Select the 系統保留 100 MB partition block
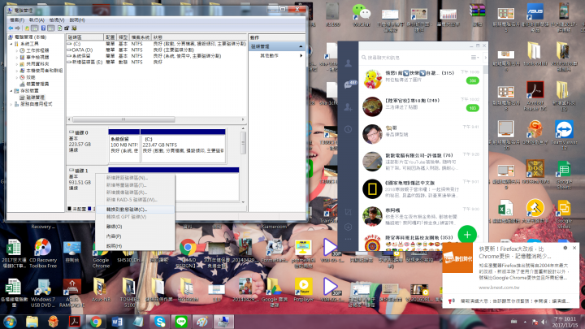The width and height of the screenshot is (585, 329). pos(123,145)
